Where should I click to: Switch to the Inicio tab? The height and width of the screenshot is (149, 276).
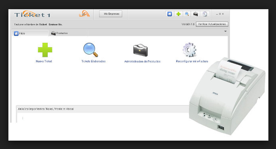coord(30,33)
